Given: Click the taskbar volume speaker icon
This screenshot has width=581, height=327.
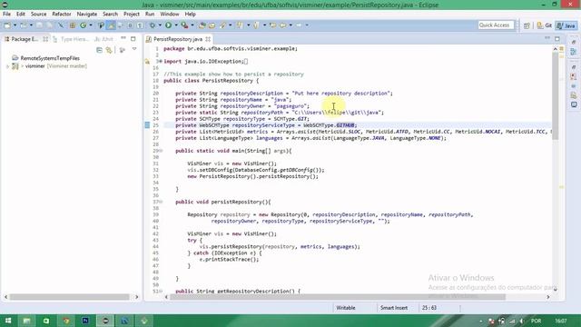Looking at the screenshot, I should tap(521, 321).
